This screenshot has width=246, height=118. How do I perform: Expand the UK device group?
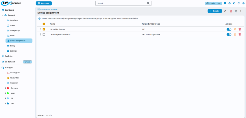[x=5, y=98]
